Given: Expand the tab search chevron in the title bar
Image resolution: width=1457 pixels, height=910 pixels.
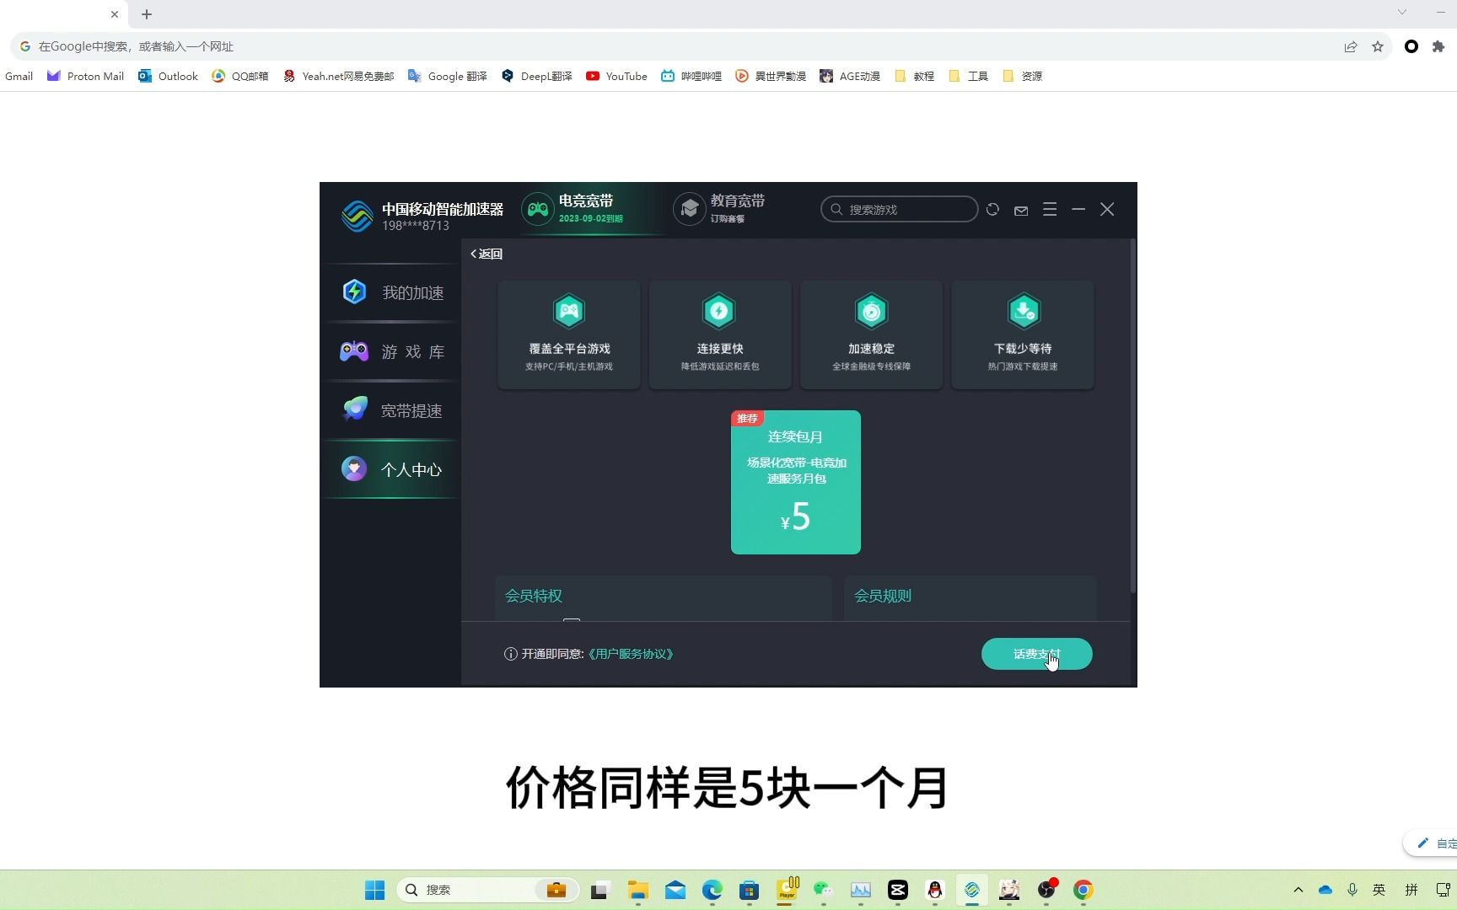Looking at the screenshot, I should click(x=1402, y=12).
